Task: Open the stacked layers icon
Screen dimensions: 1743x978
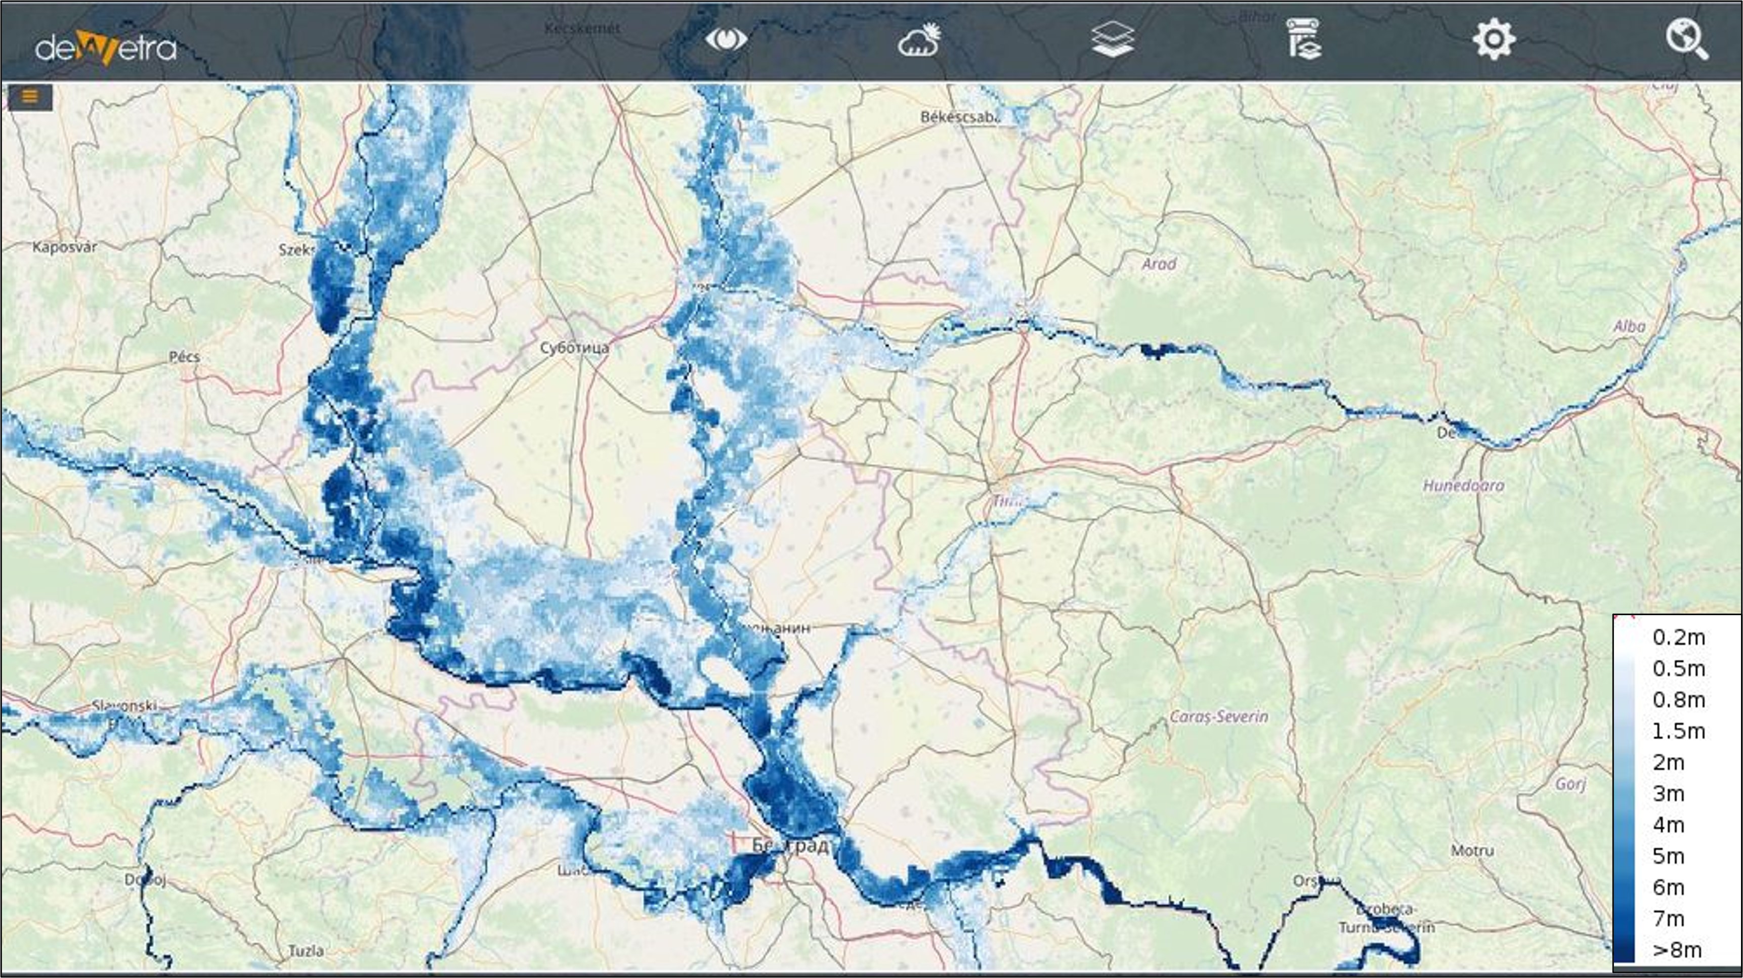Action: (1113, 39)
